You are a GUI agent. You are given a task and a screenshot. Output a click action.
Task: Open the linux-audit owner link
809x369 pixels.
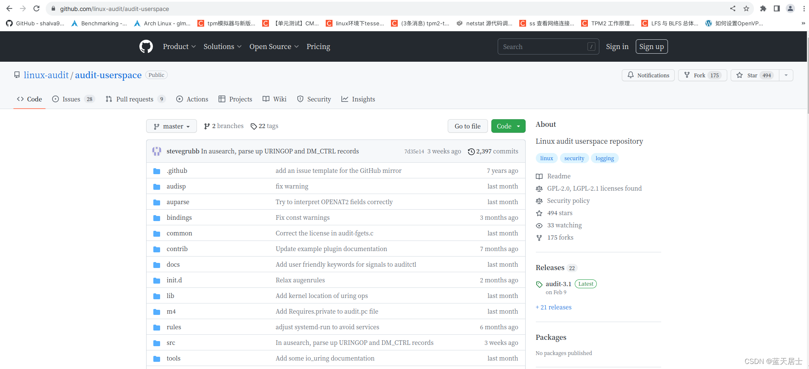[46, 75]
